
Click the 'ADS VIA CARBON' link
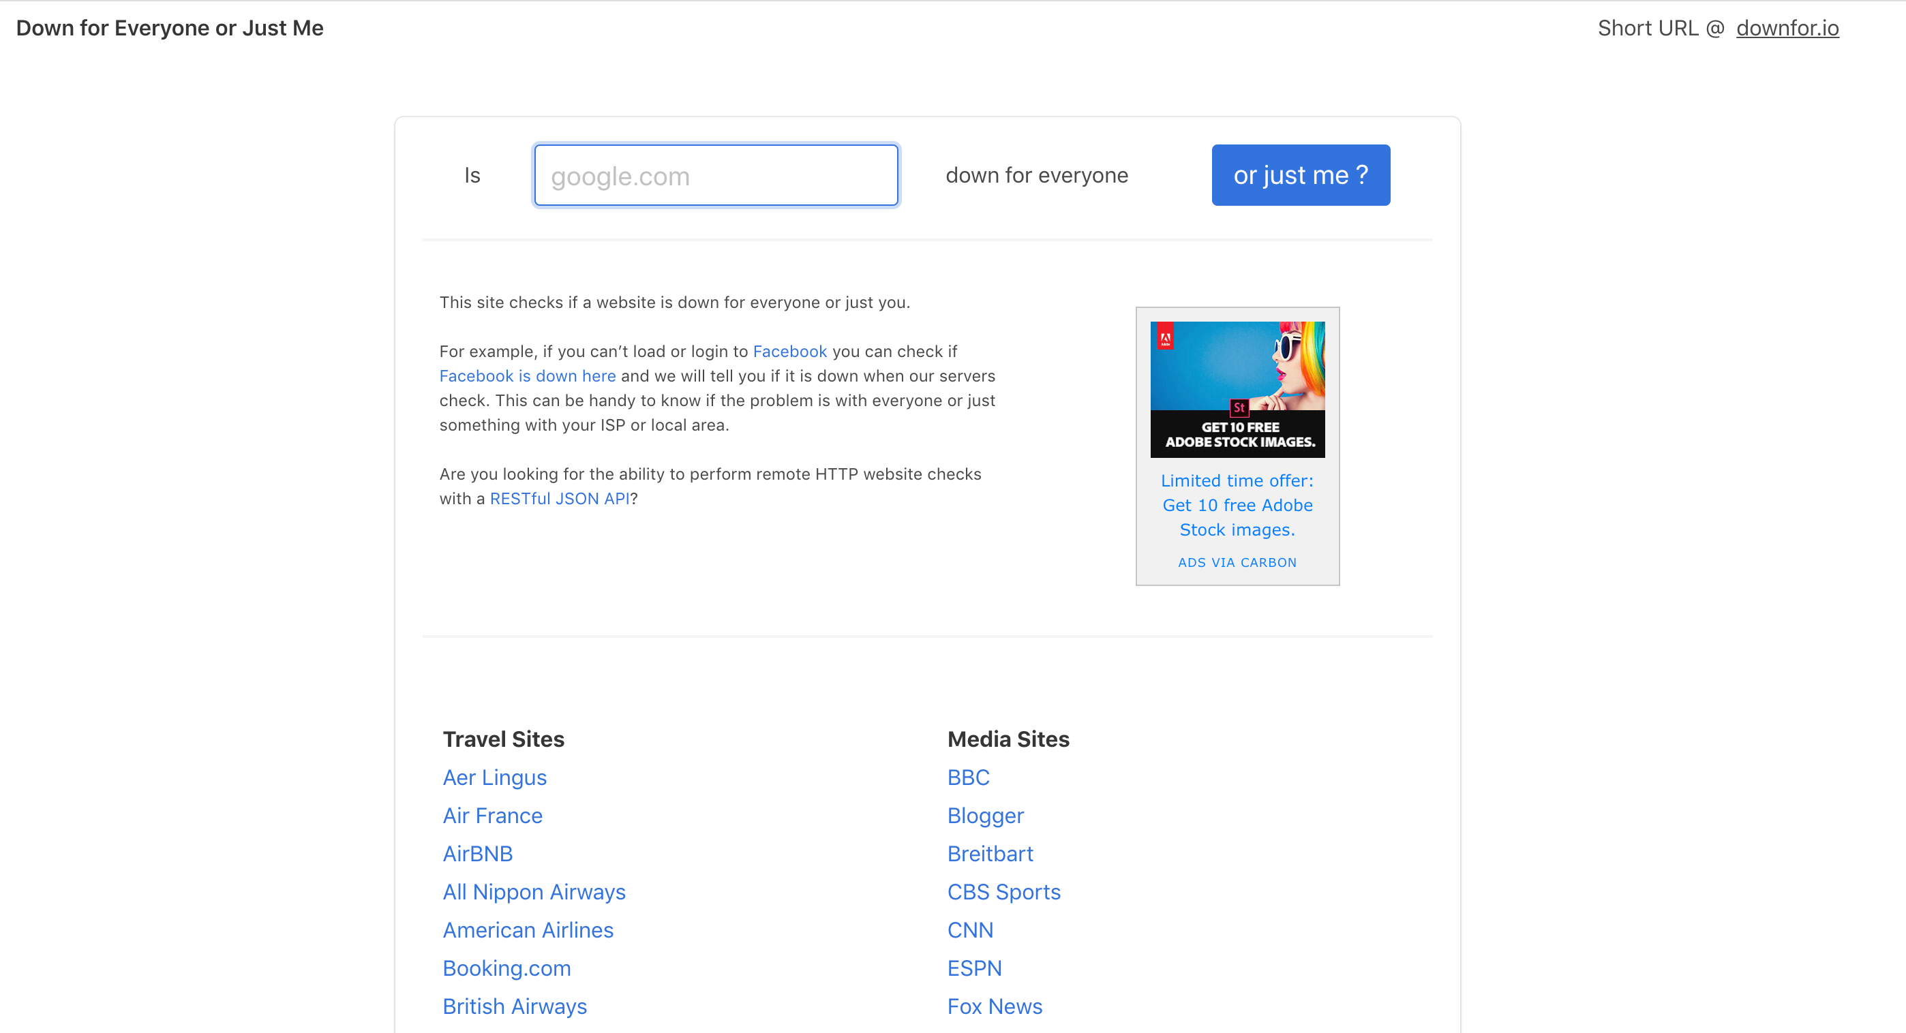[1237, 562]
